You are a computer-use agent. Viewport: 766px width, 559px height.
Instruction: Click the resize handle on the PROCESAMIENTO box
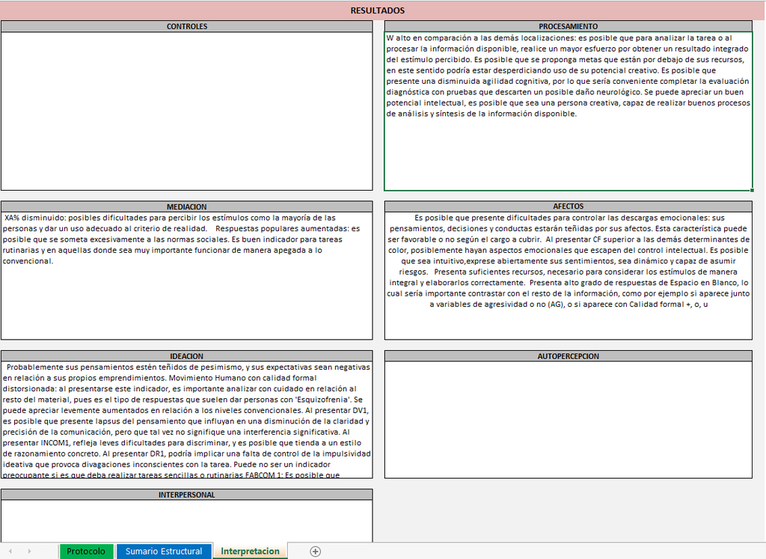click(750, 191)
